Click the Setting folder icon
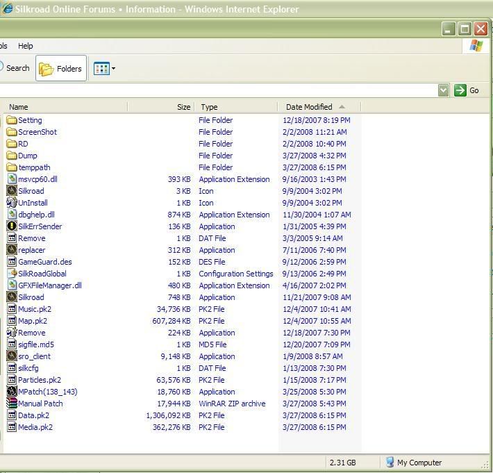The height and width of the screenshot is (473, 493). [12, 120]
